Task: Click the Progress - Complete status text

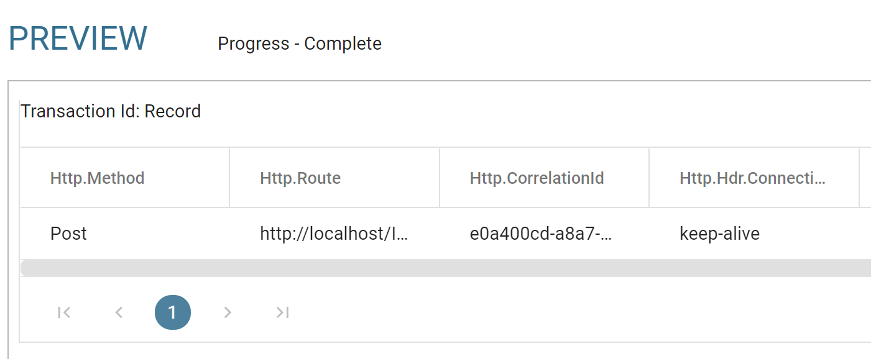Action: pos(299,44)
